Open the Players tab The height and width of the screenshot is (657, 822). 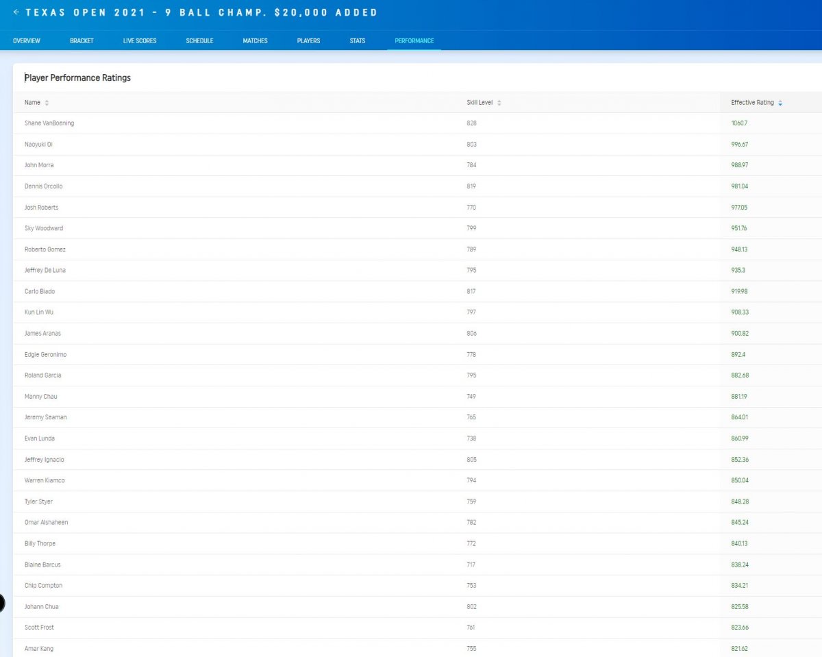point(308,41)
